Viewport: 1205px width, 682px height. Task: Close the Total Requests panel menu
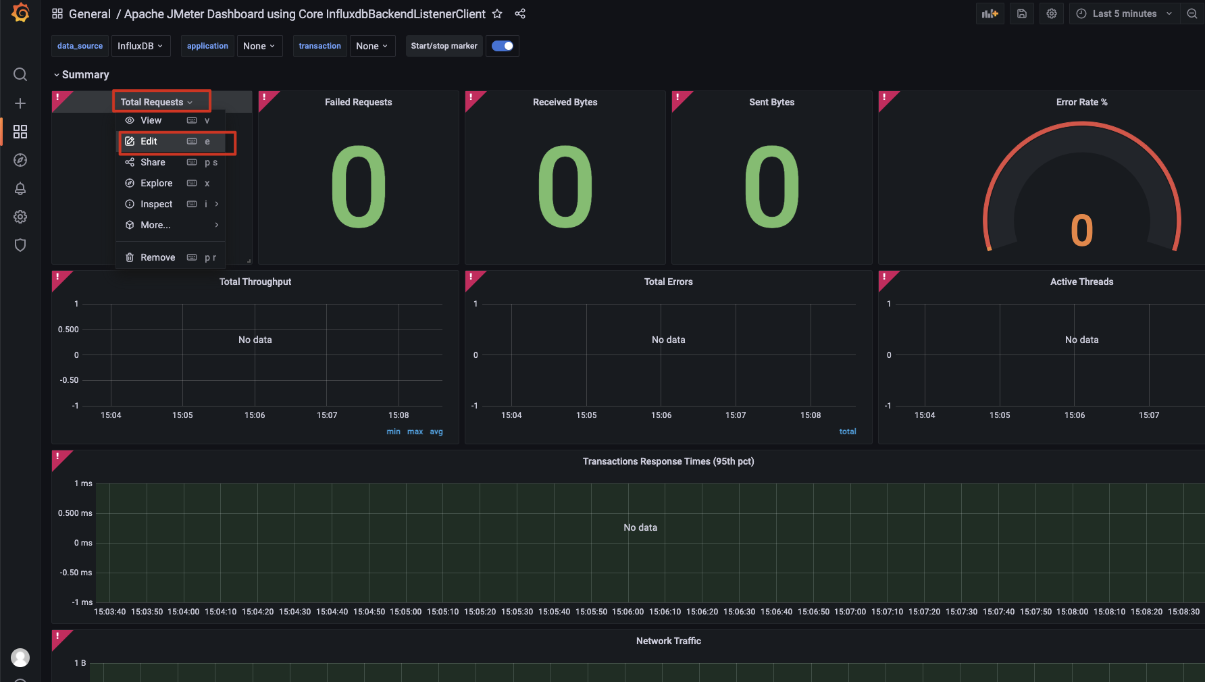pos(157,102)
